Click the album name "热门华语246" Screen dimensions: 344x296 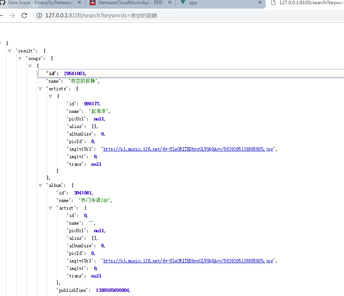(95, 200)
